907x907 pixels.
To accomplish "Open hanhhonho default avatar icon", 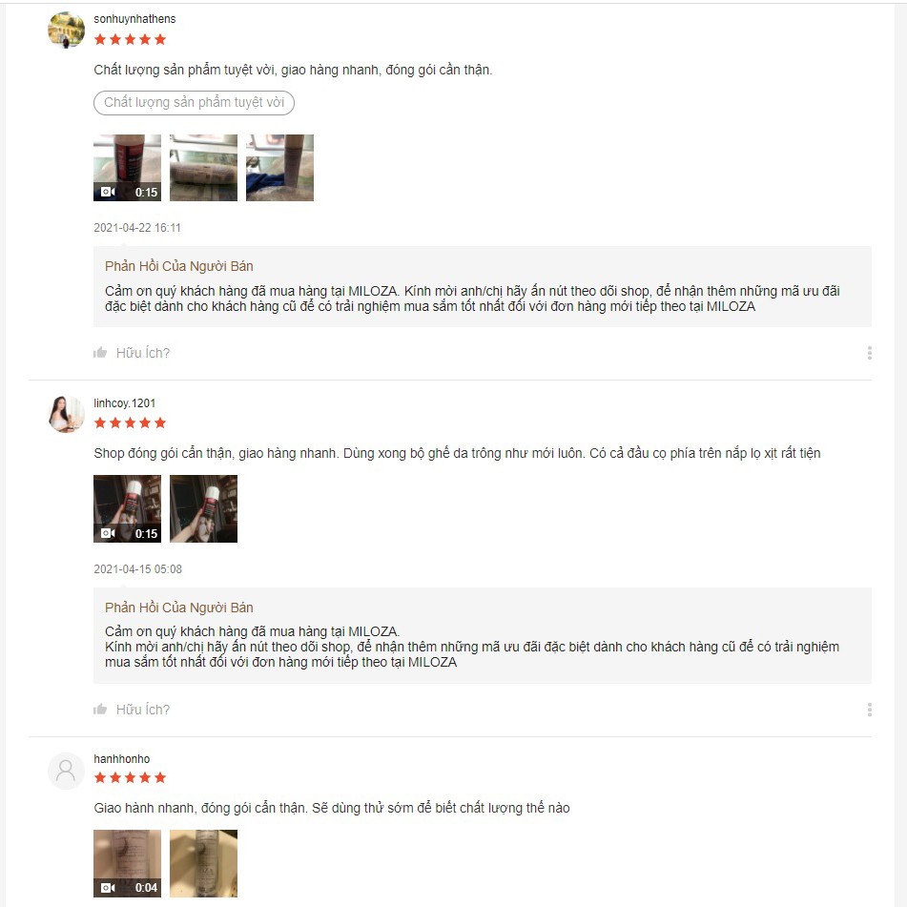I will click(x=66, y=771).
